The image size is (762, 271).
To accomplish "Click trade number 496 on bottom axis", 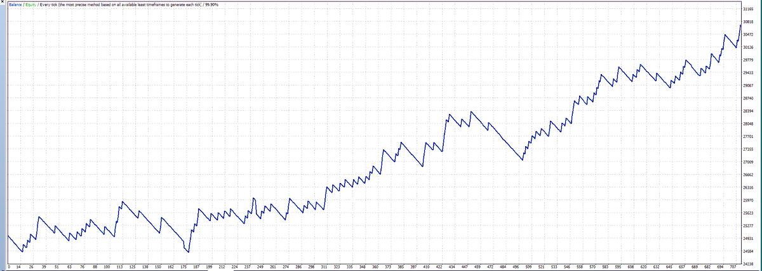I will point(516,267).
